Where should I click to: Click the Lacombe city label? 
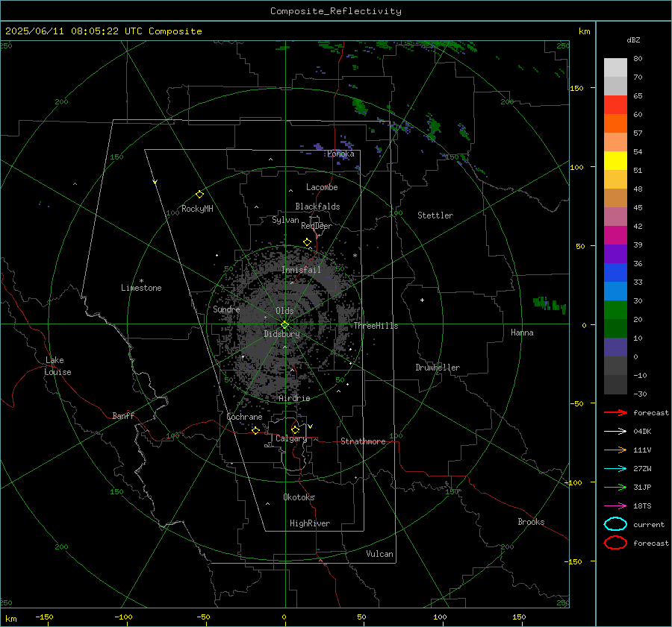(x=322, y=187)
